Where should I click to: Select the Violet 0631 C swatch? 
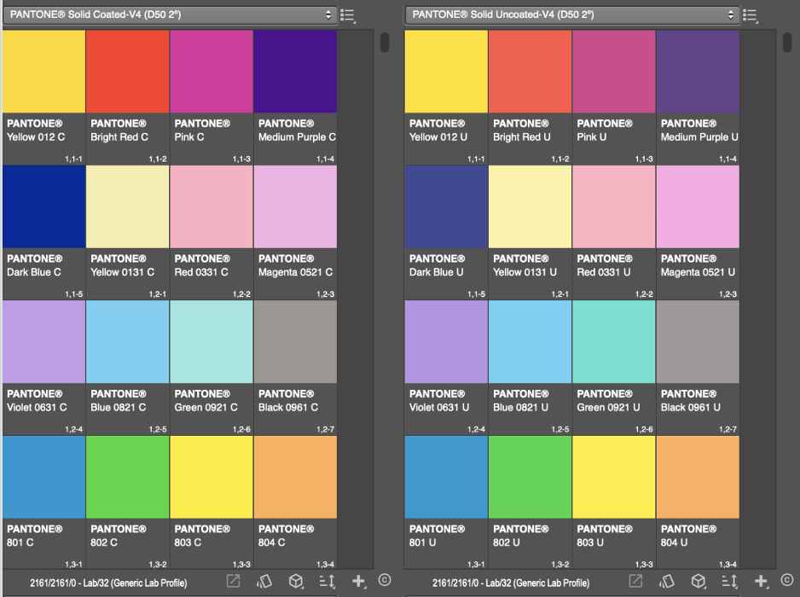43,342
